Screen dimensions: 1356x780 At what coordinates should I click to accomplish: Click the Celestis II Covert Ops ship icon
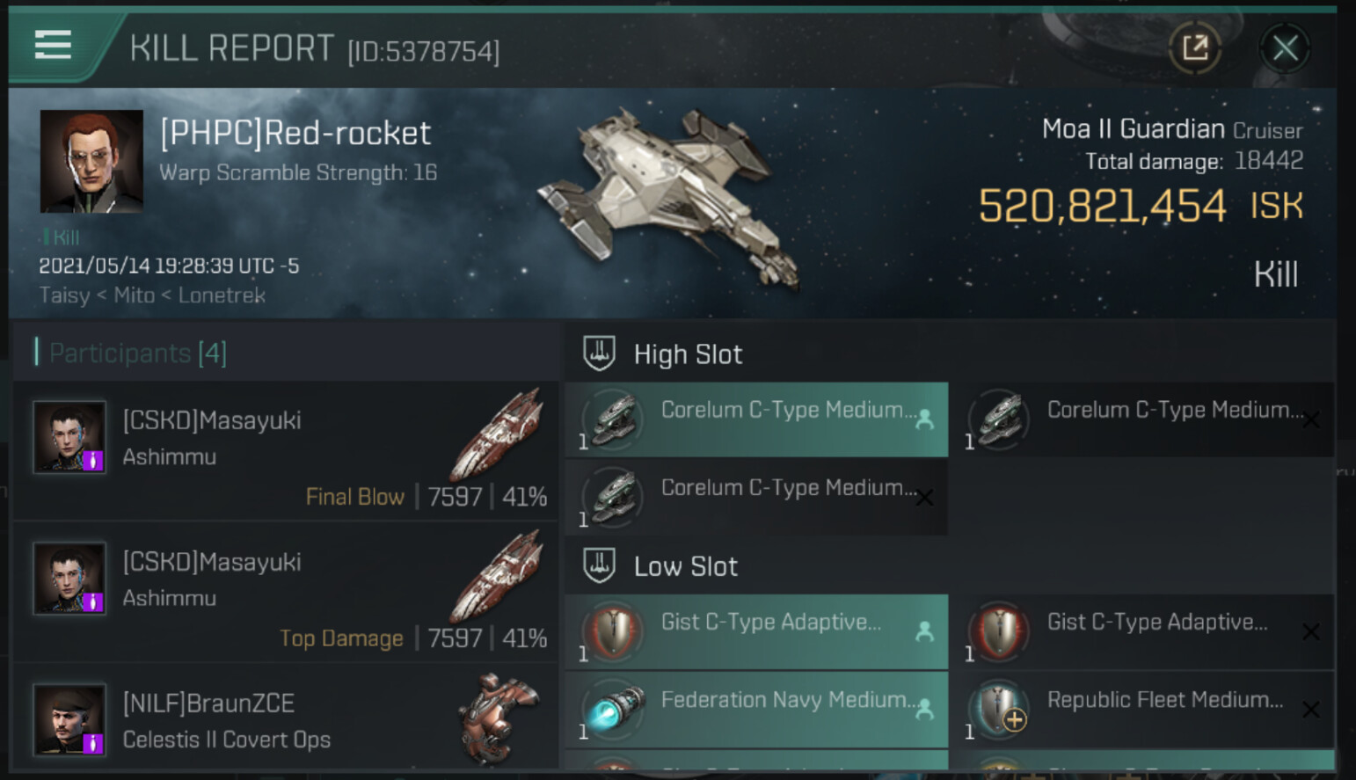498,717
